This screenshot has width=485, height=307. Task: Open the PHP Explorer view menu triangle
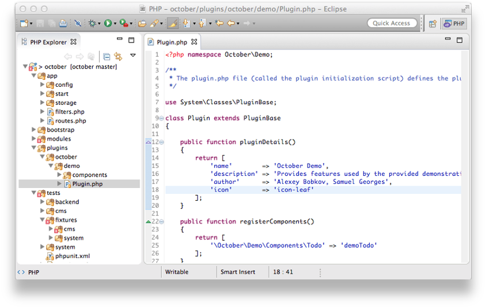pyautogui.click(x=133, y=55)
